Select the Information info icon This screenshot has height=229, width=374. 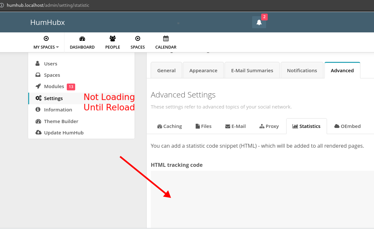point(38,109)
